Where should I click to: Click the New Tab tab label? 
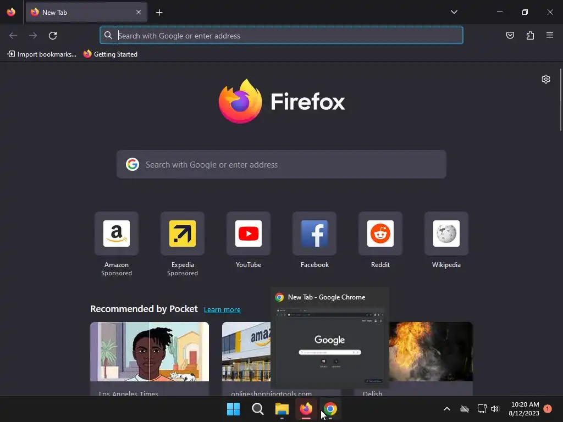(x=54, y=12)
